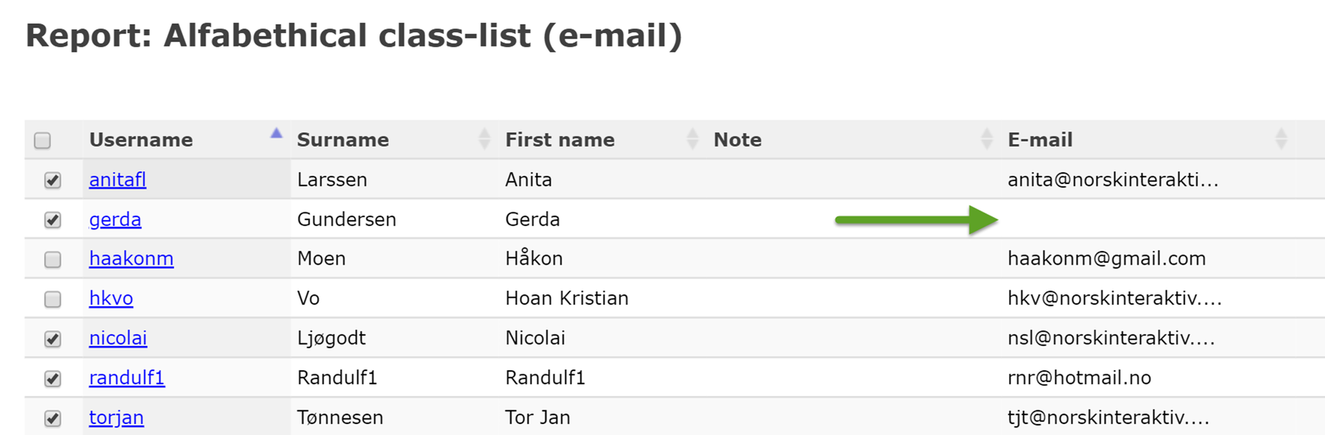Image resolution: width=1325 pixels, height=435 pixels.
Task: Enable the checkbox for hkvo's row
Action: coord(52,298)
